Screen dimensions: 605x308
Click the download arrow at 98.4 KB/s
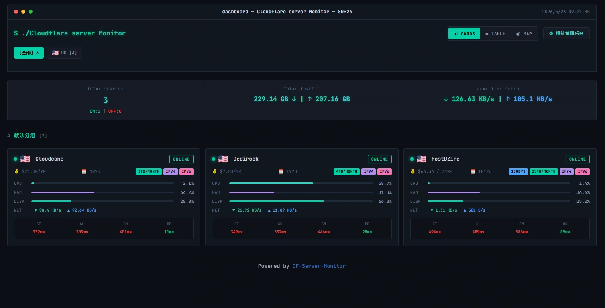36,210
